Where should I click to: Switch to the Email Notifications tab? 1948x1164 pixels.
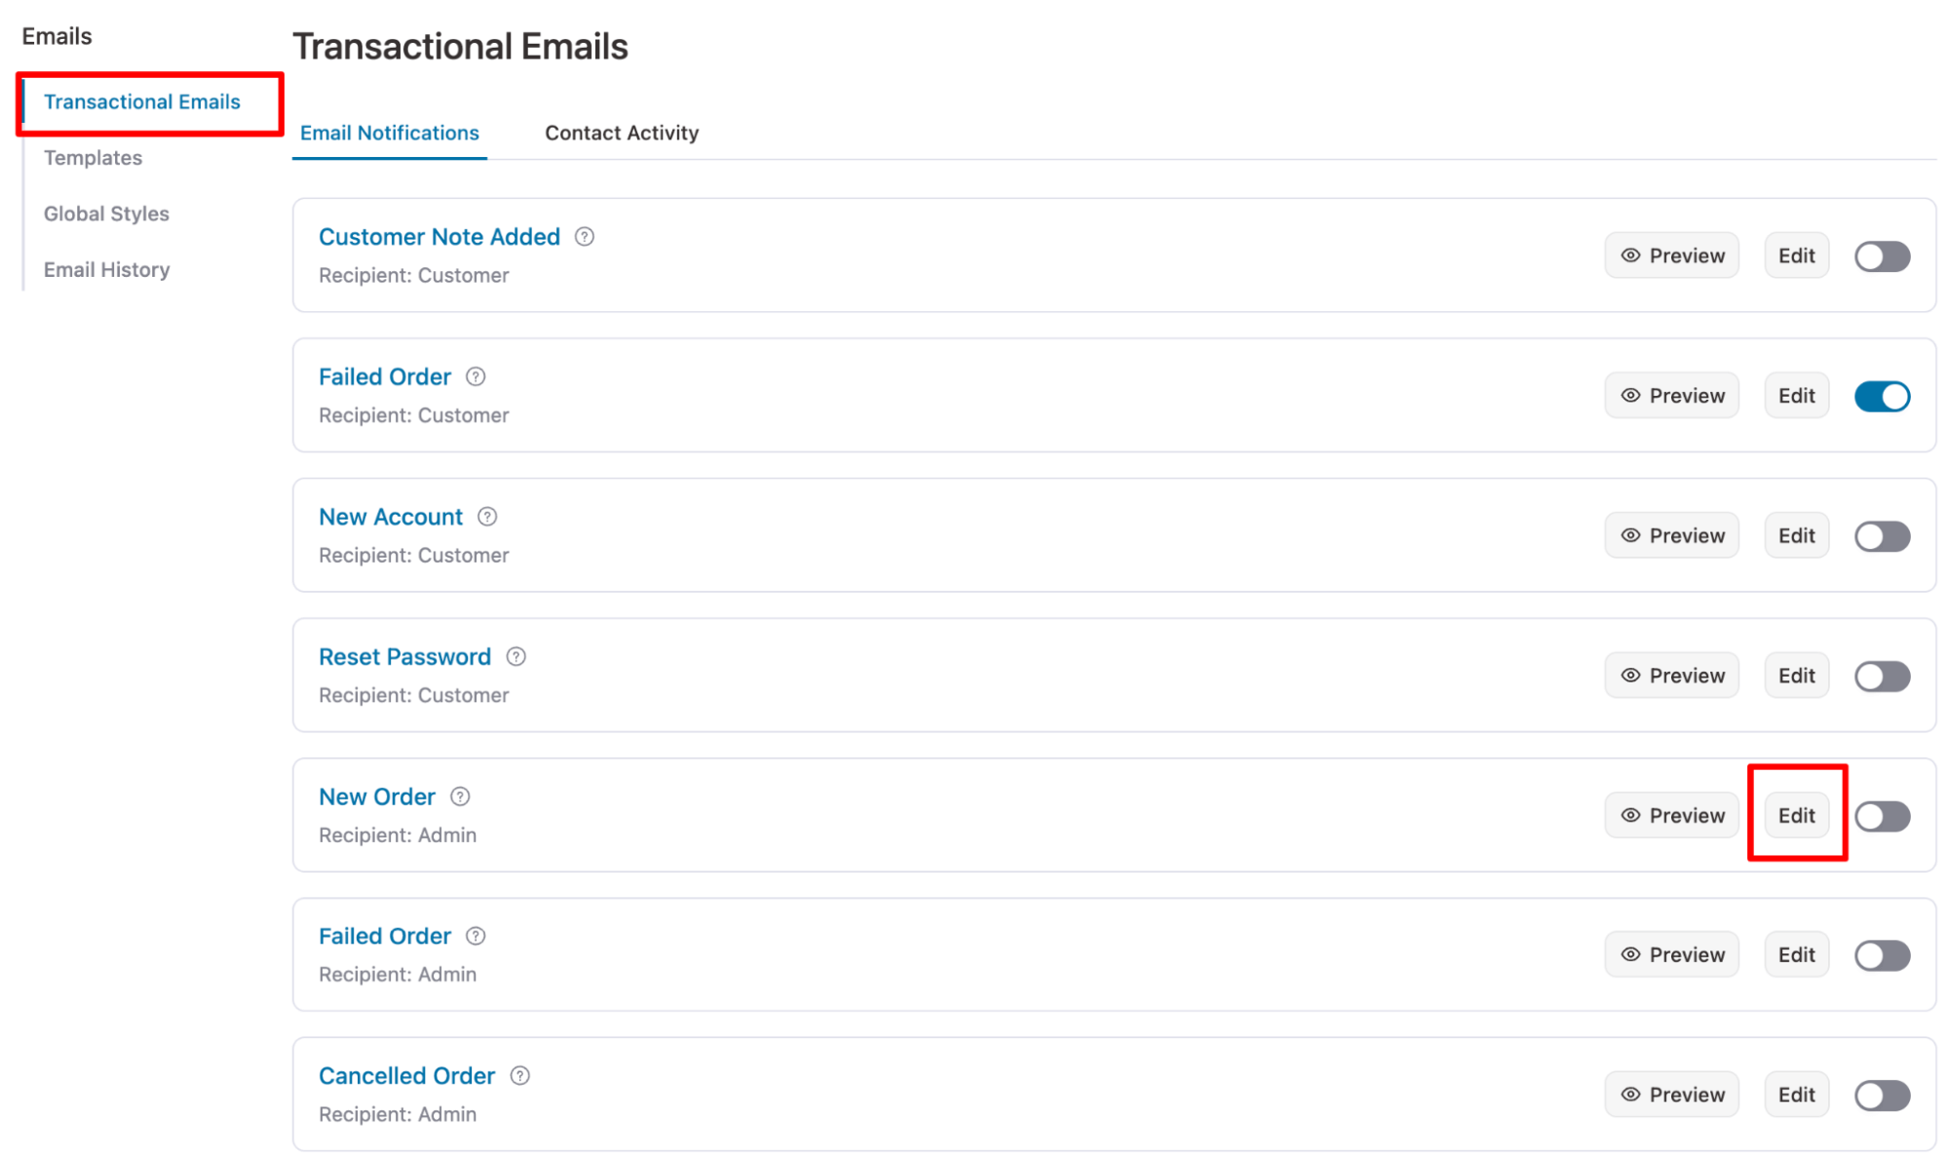[389, 133]
